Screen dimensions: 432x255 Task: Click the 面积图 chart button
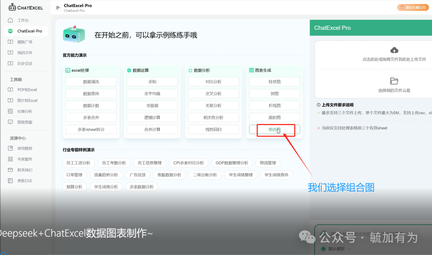tap(275, 118)
